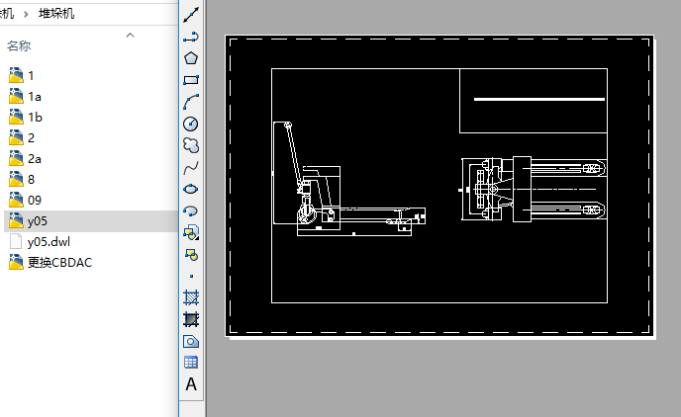The width and height of the screenshot is (681, 417).
Task: Select the Revision Cloud tool
Action: point(191,145)
